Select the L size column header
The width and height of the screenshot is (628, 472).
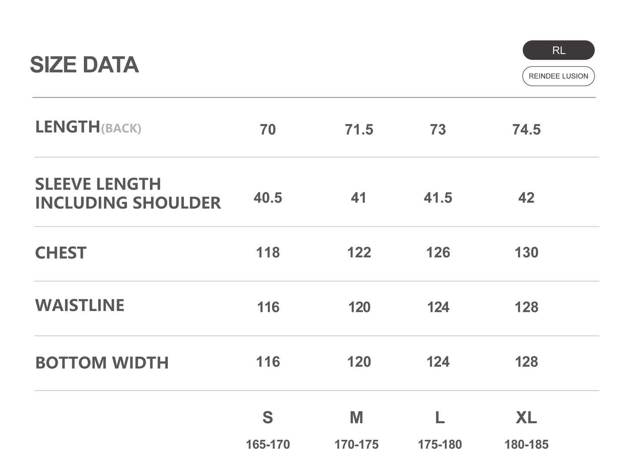coord(440,418)
